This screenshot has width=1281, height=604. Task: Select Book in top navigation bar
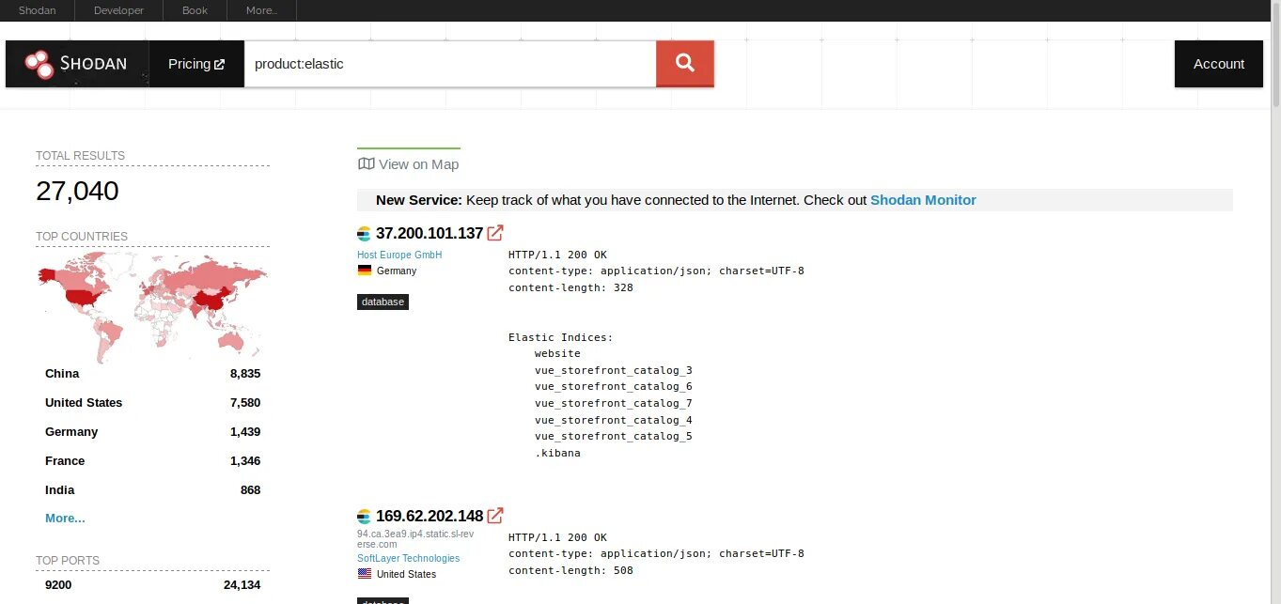point(195,10)
